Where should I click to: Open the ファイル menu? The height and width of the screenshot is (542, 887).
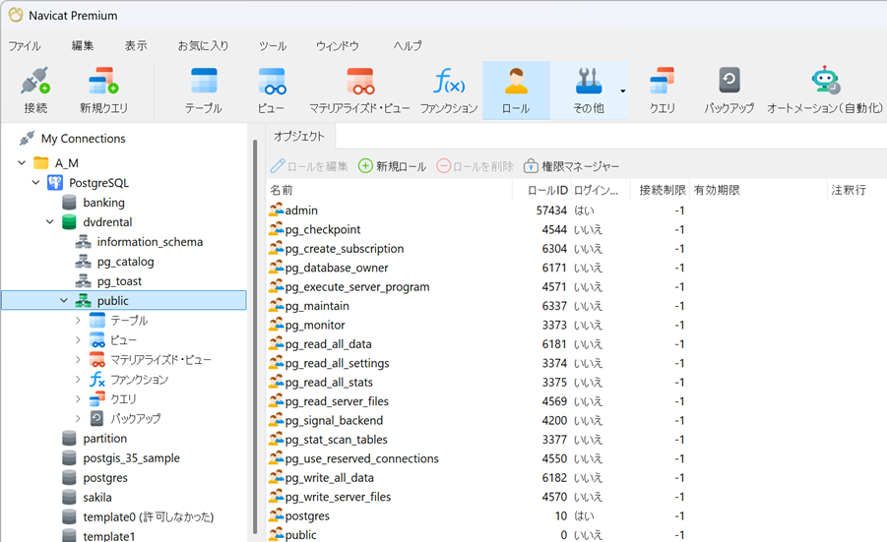point(25,46)
